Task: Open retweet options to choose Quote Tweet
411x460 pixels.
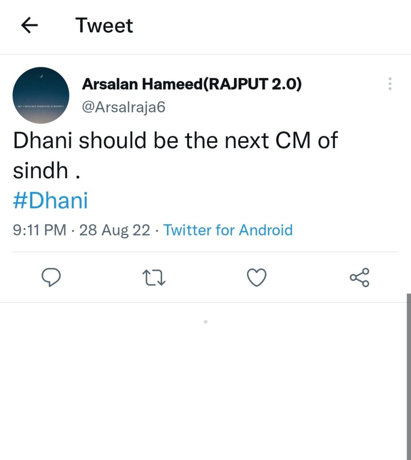Action: [x=154, y=278]
